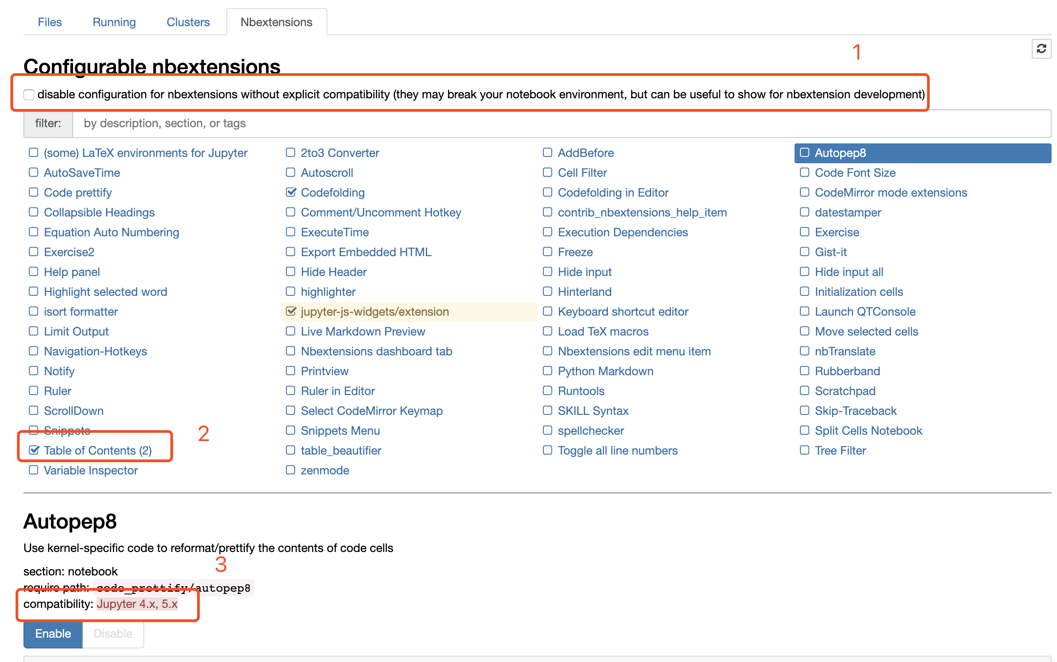Screen dimensions: 1057x662
Task: Click the Scratchpad checkbox icon
Action: 804,391
